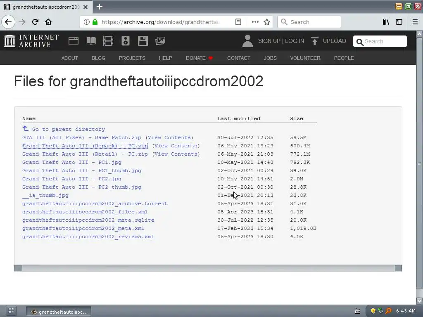This screenshot has width=423, height=317.
Task: Open the Images icon
Action: (x=160, y=41)
